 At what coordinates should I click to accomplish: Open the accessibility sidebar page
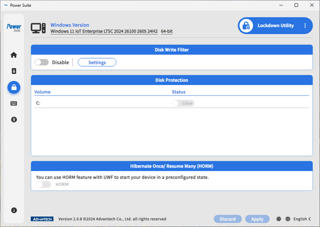click(14, 119)
